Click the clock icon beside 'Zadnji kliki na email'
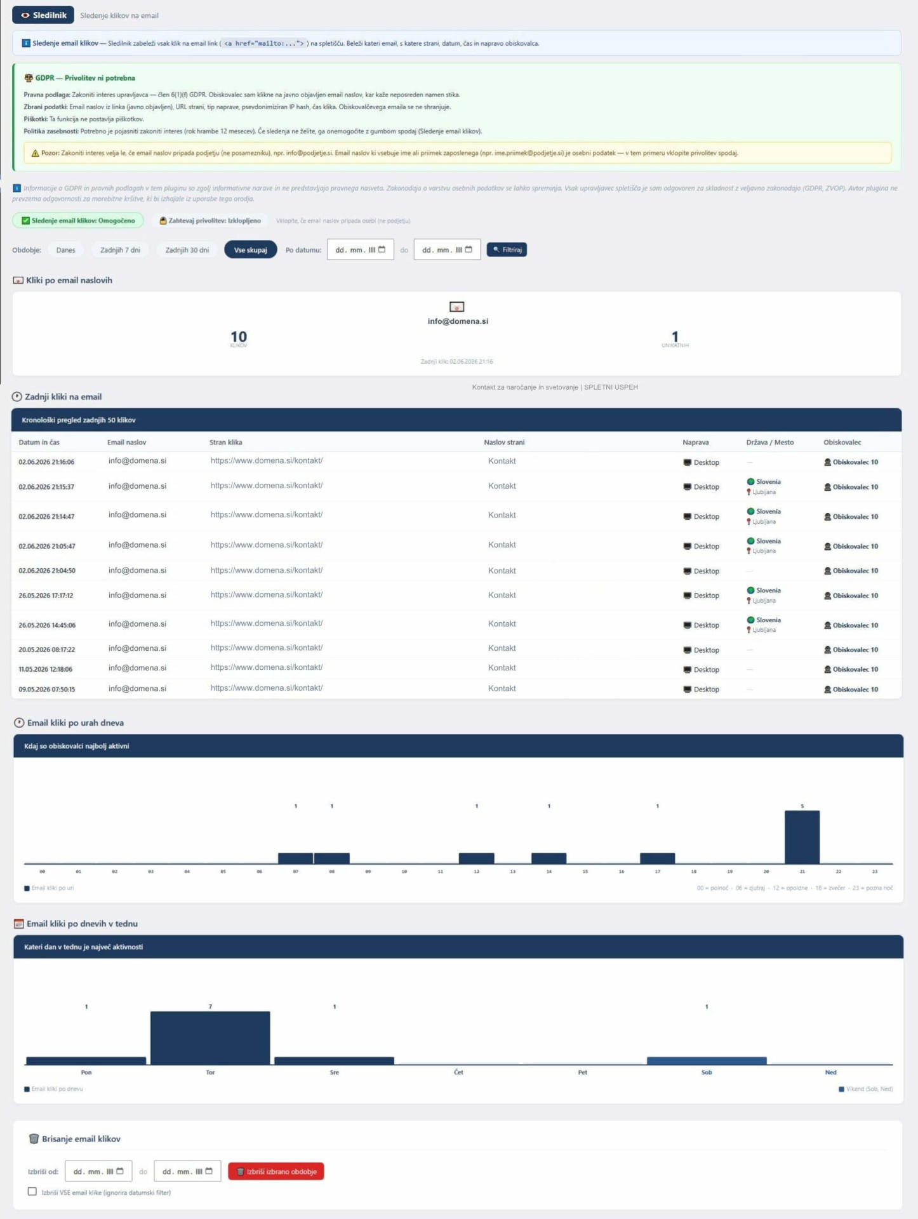Viewport: 918px width, 1219px height. (17, 396)
